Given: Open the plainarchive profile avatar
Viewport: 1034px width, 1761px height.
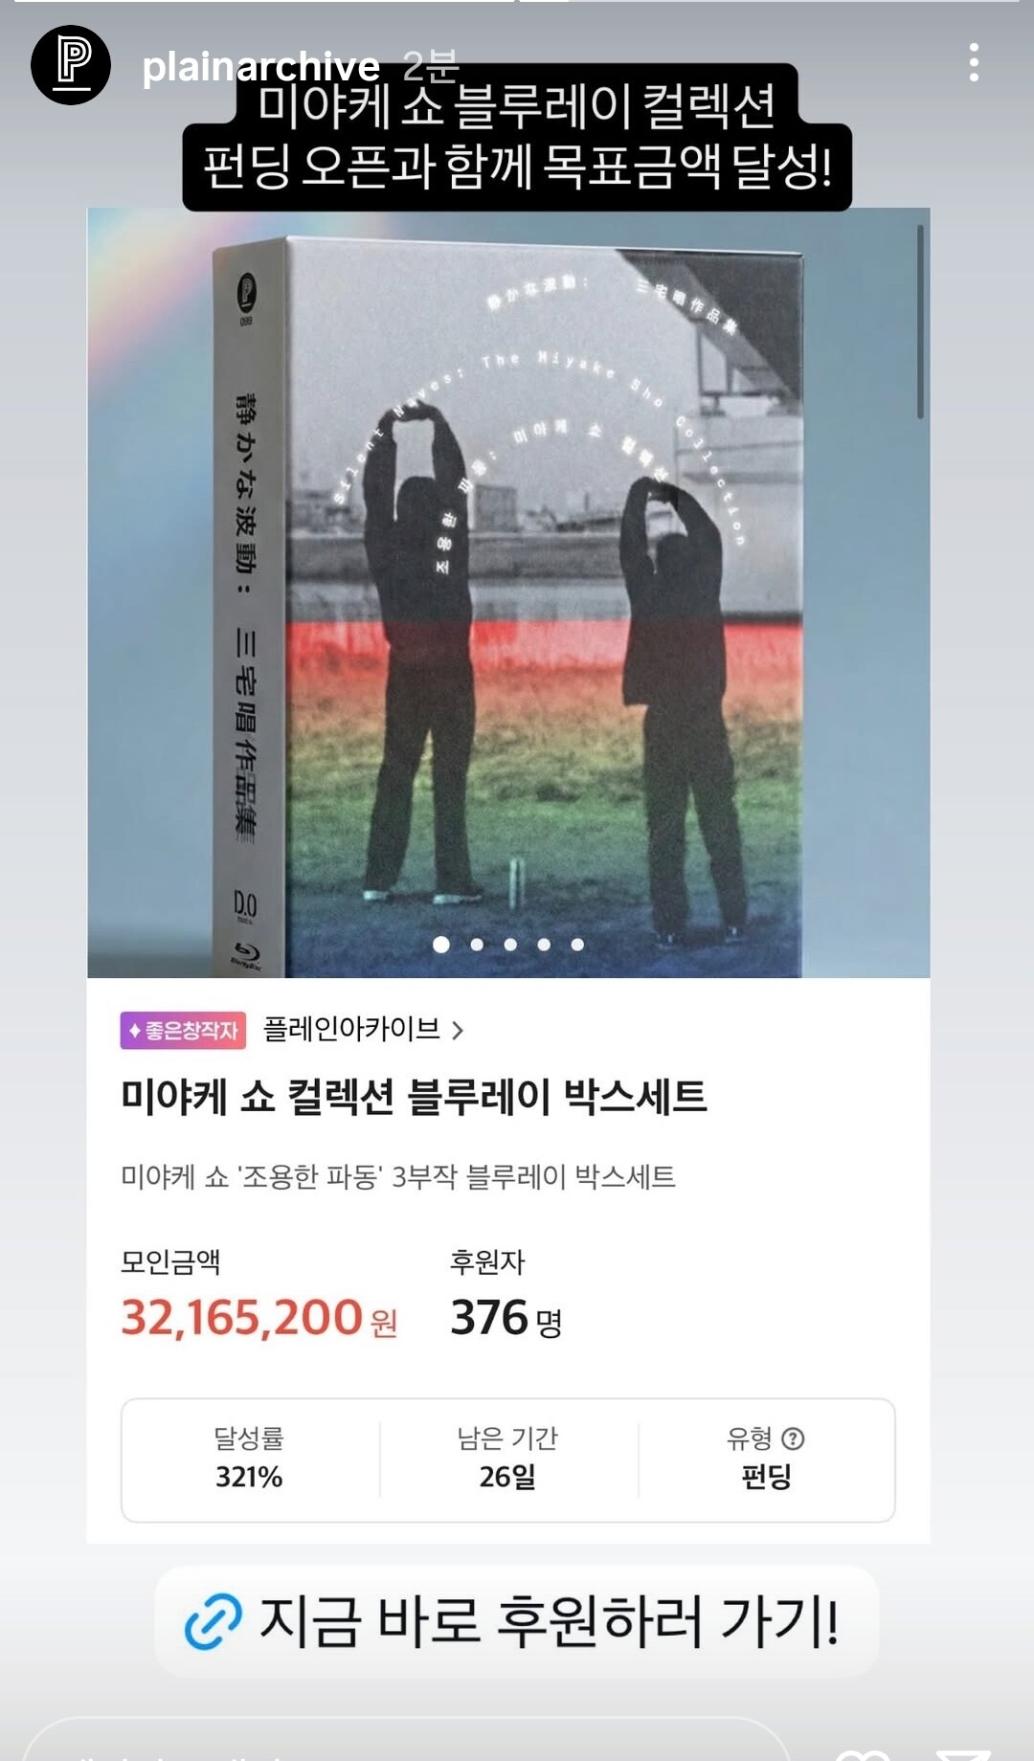Looking at the screenshot, I should point(71,64).
